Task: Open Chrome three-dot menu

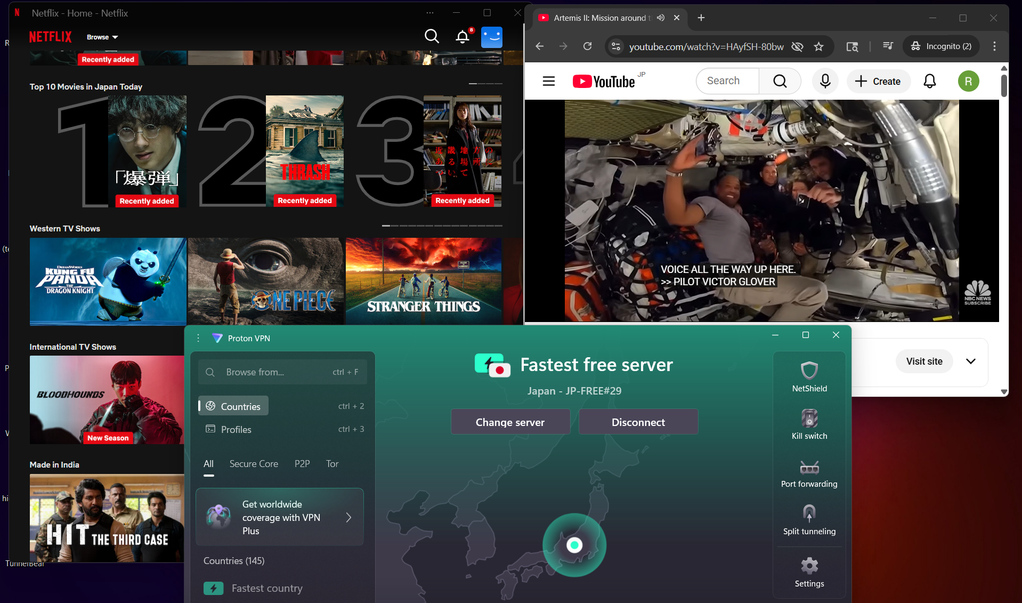Action: point(994,46)
